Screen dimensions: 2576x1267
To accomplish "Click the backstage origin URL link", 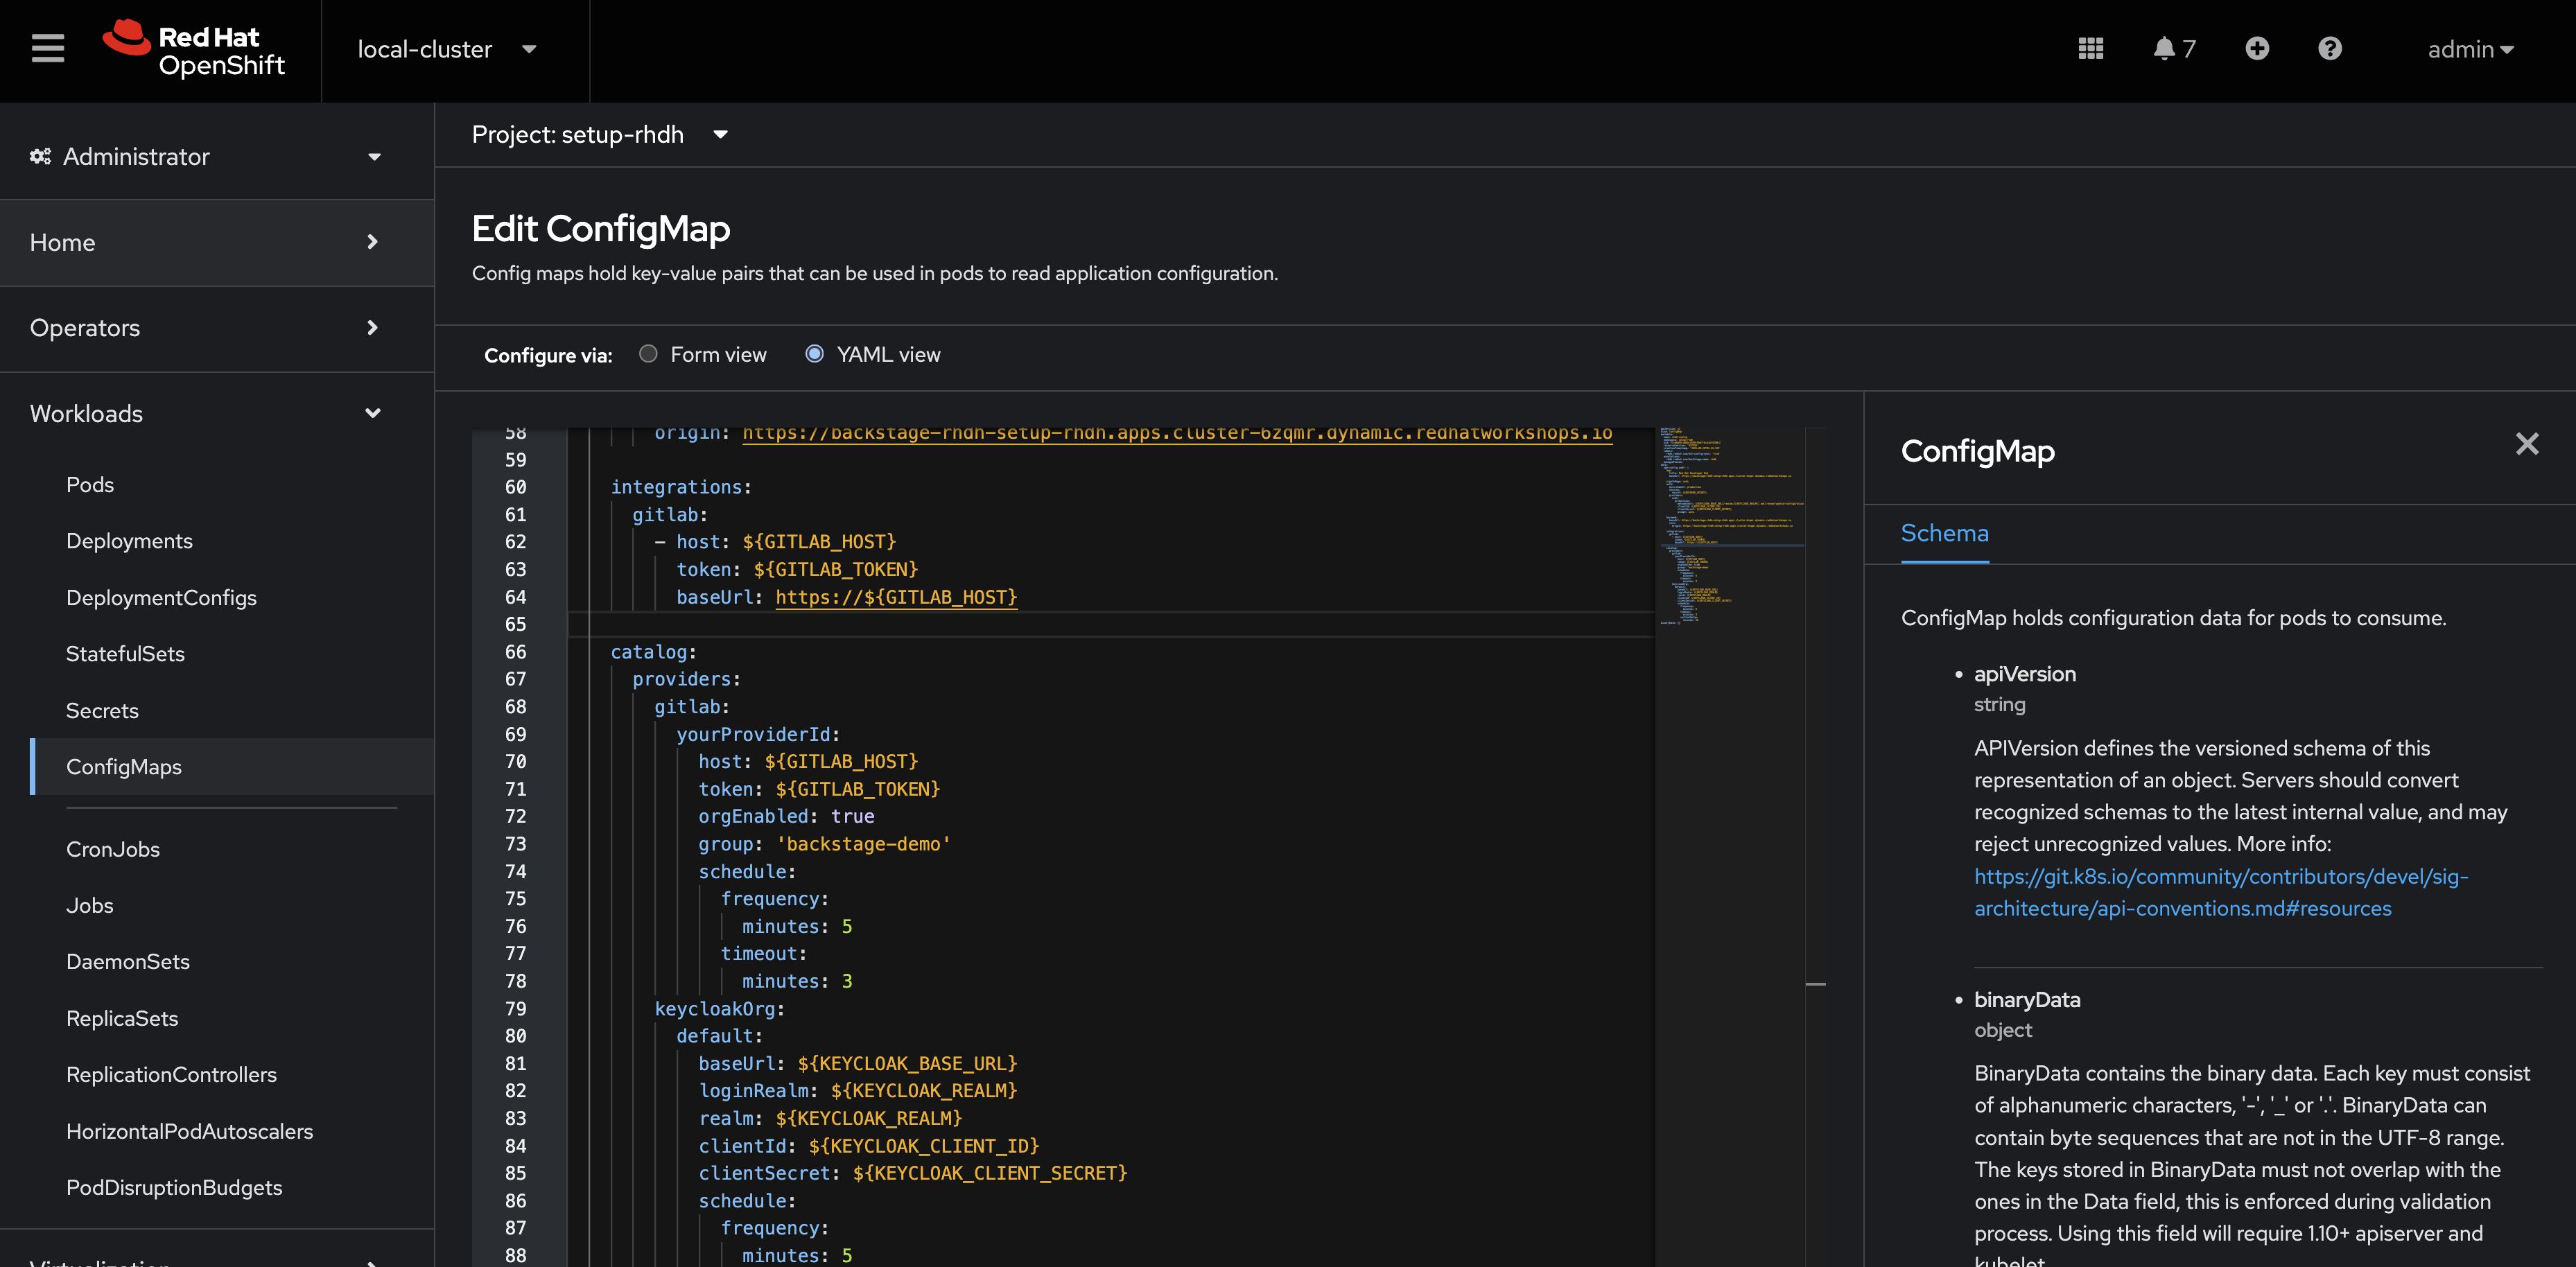I will (x=1177, y=434).
